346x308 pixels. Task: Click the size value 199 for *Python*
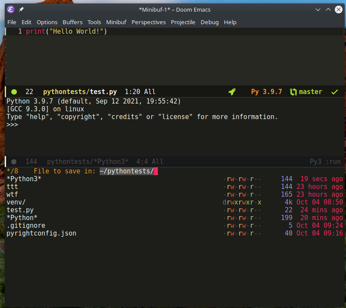point(286,218)
